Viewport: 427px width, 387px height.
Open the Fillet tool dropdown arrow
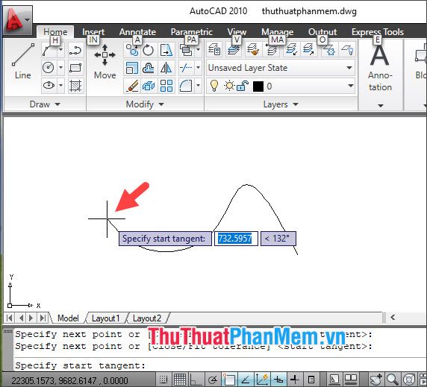[x=199, y=86]
